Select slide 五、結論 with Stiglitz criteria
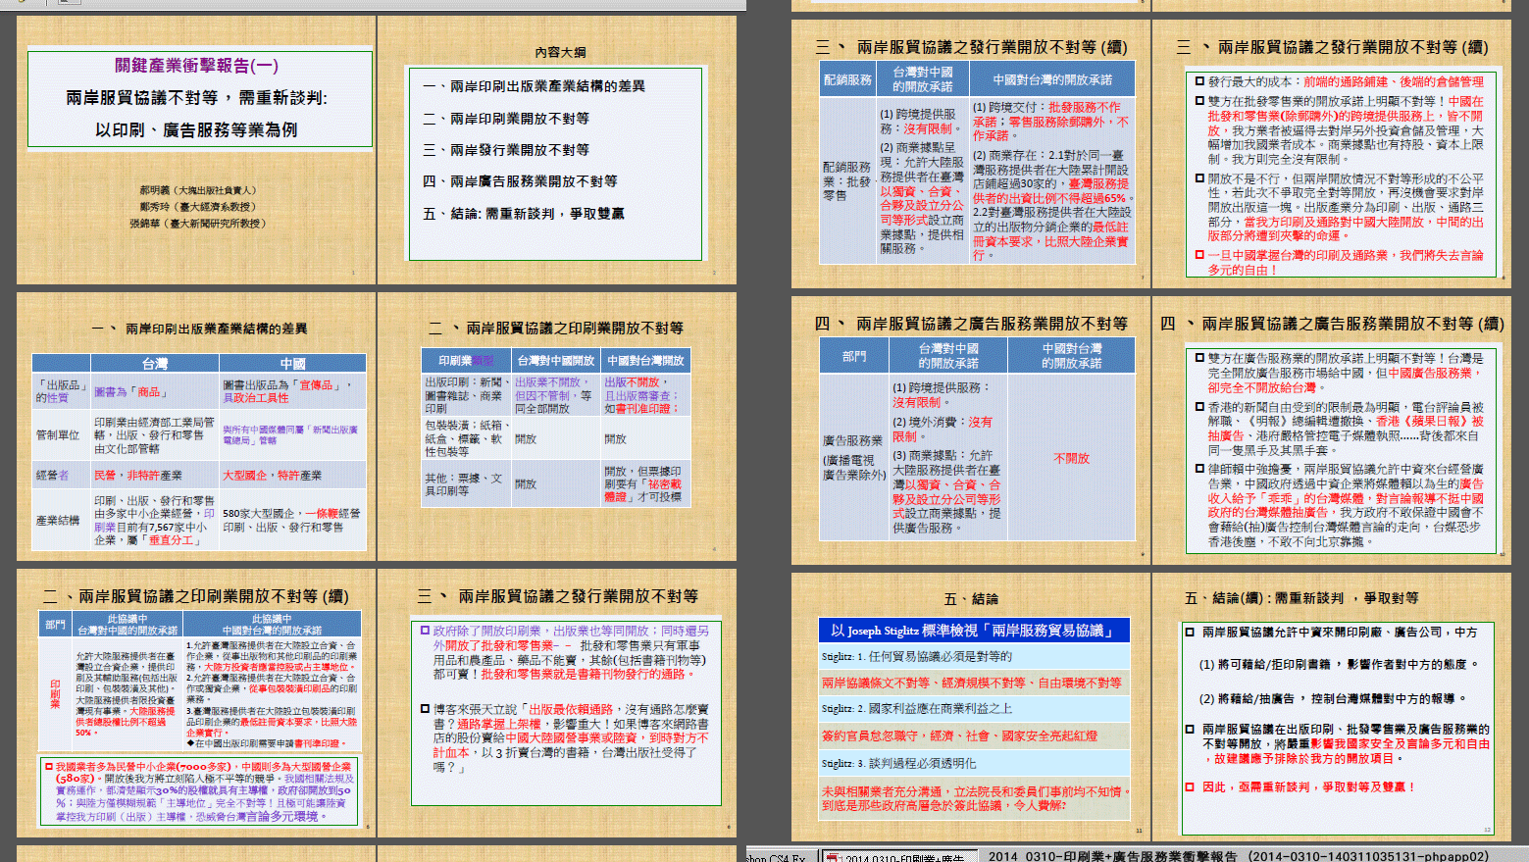This screenshot has width=1529, height=862. click(x=970, y=705)
